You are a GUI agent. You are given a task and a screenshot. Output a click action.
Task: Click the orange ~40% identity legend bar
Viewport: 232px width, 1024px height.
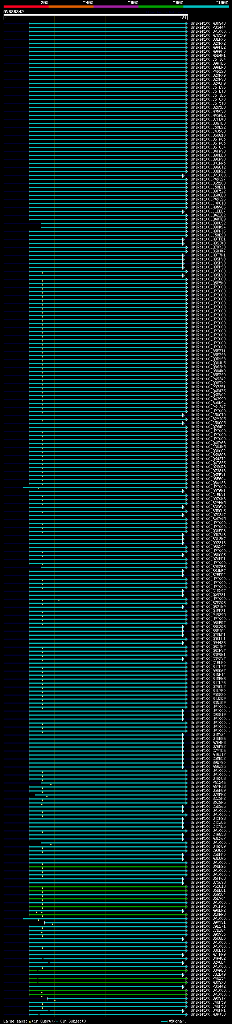pyautogui.click(x=71, y=7)
